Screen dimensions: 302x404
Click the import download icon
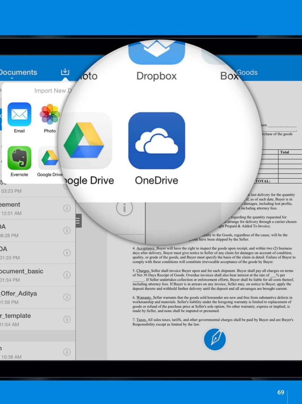[65, 72]
